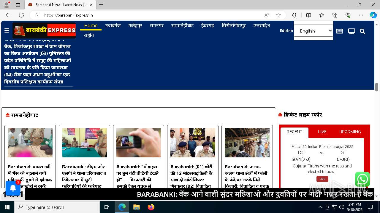Read headline about घाघरा नदी में भैंस
The image size is (380, 213).
click(30, 176)
